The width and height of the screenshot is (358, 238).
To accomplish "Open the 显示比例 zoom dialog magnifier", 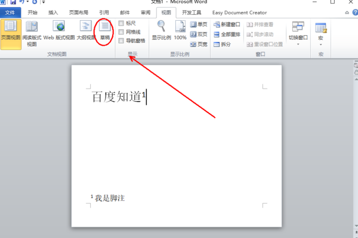I will (162, 31).
